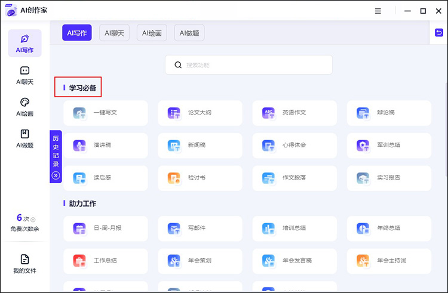
Task: Open the 实习报告 card
Action: [x=389, y=178]
